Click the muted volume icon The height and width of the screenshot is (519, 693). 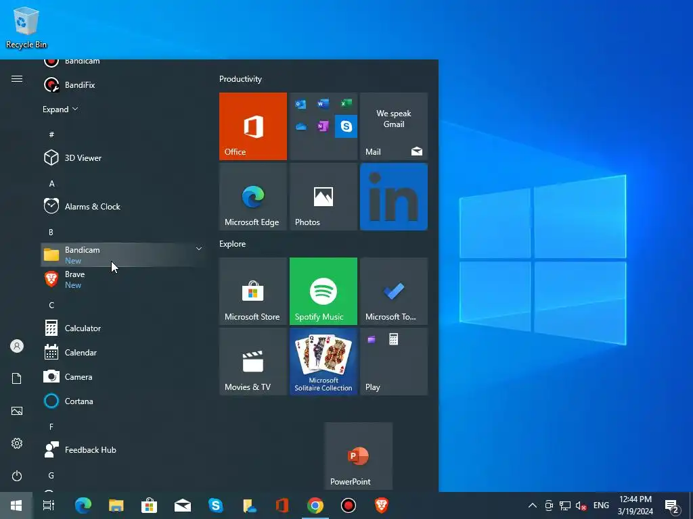(581, 505)
